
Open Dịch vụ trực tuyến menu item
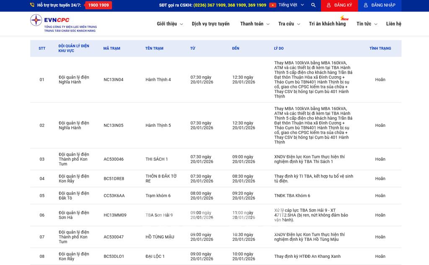(x=210, y=24)
